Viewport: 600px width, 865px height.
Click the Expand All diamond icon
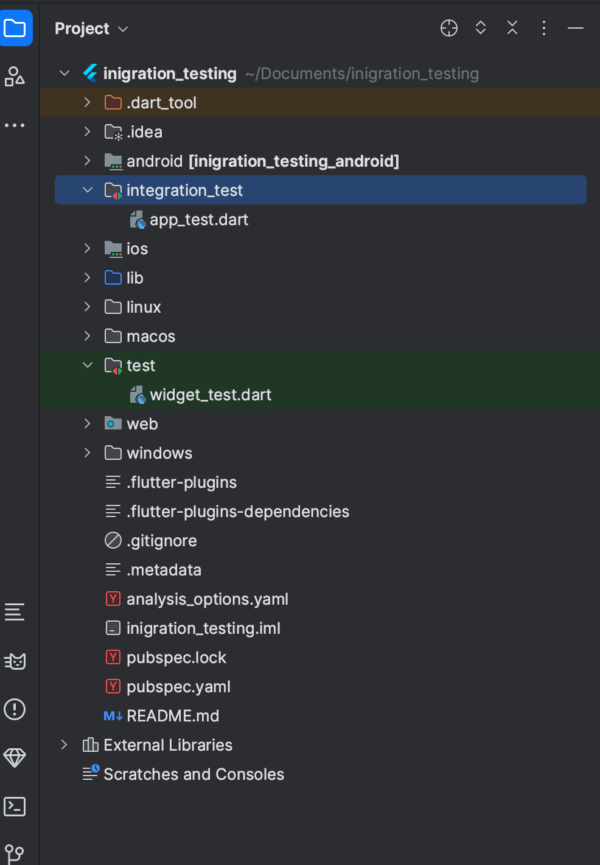click(480, 28)
